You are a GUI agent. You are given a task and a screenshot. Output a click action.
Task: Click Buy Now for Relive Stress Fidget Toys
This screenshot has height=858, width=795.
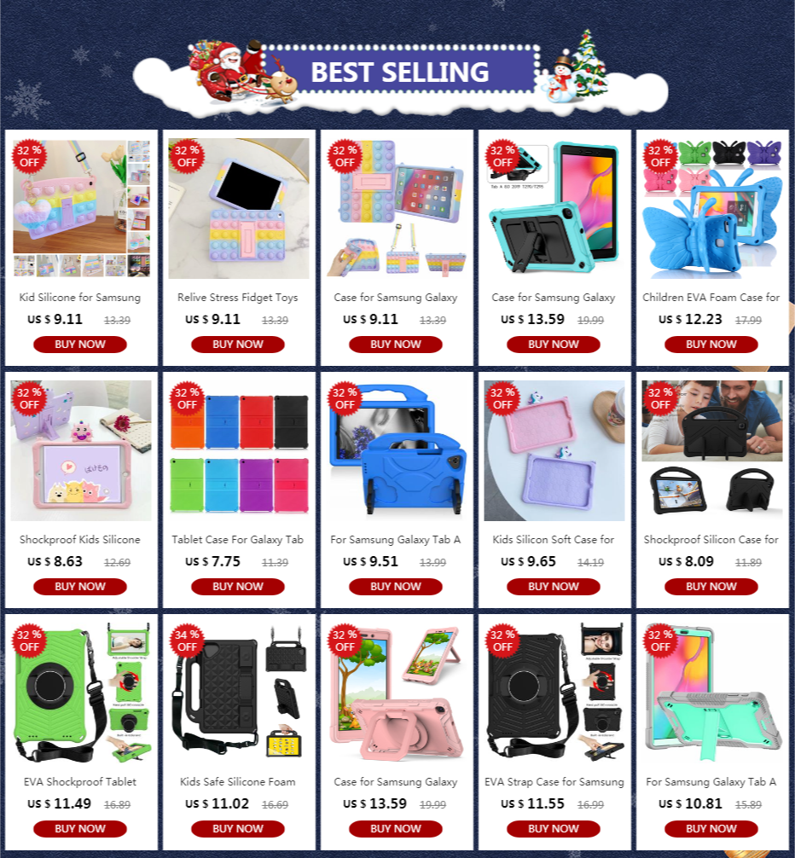(x=237, y=345)
